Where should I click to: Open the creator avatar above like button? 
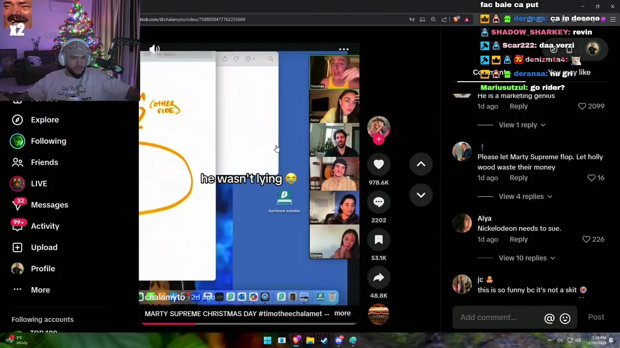tap(379, 127)
